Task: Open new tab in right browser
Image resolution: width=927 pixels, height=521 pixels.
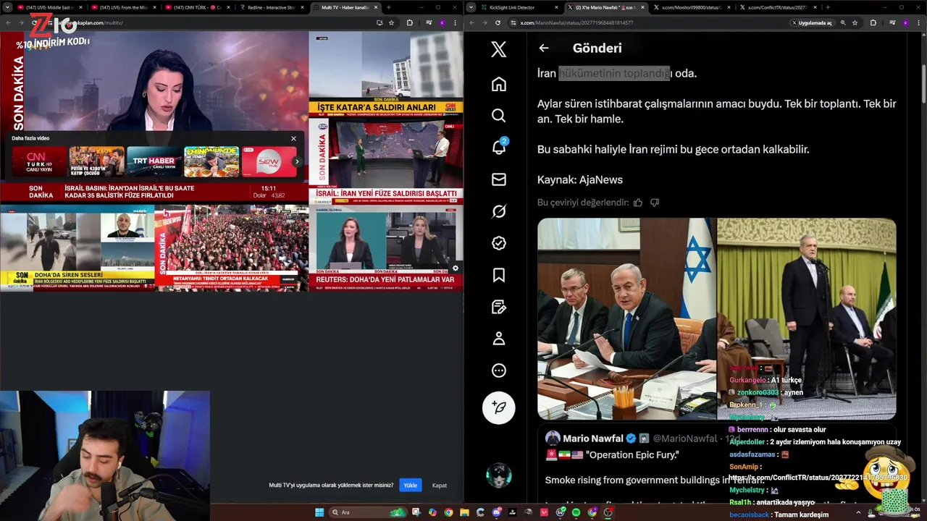Action: [827, 7]
